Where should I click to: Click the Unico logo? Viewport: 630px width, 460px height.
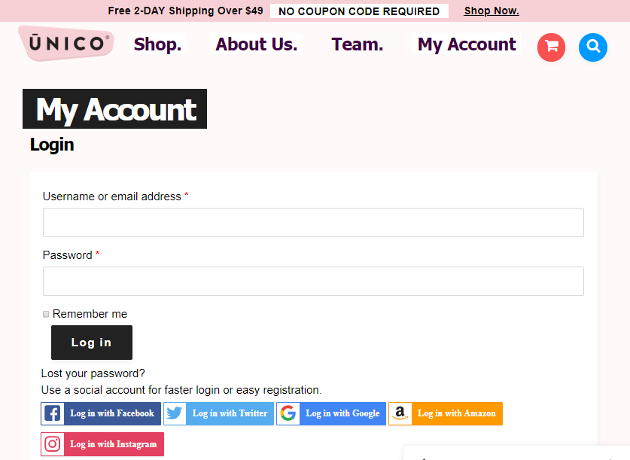pos(67,44)
